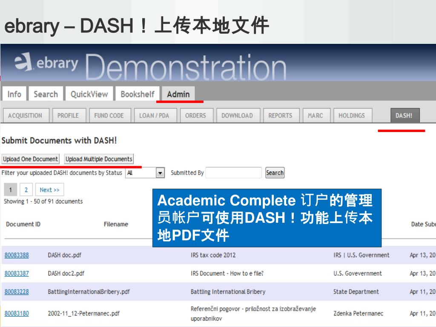Open document ID 80083180

[x=17, y=313]
